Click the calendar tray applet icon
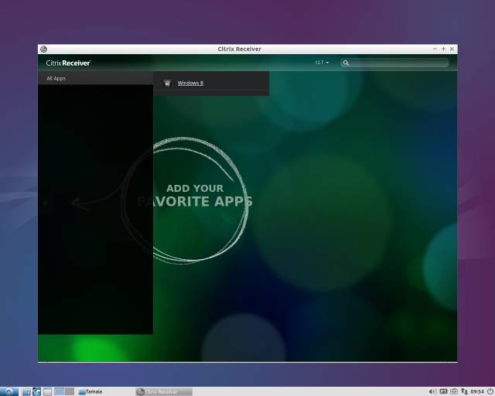 pyautogui.click(x=454, y=391)
